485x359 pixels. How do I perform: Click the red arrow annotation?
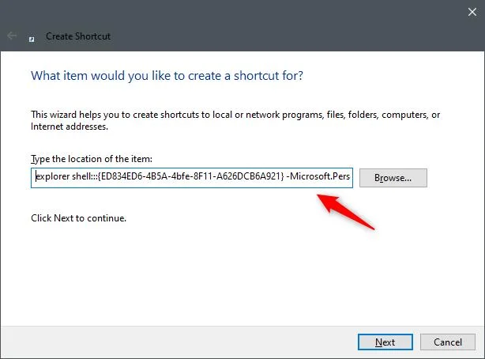click(345, 212)
